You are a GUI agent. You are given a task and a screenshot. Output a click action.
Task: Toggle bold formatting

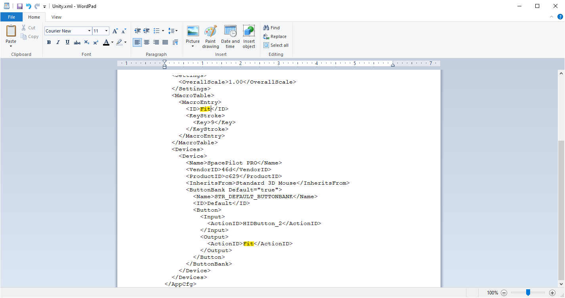pyautogui.click(x=49, y=42)
